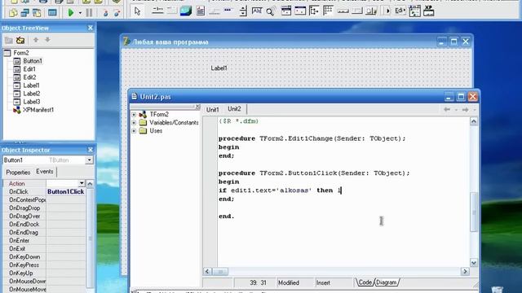Pick the PageScroller arrow component from palette

[x=387, y=11]
